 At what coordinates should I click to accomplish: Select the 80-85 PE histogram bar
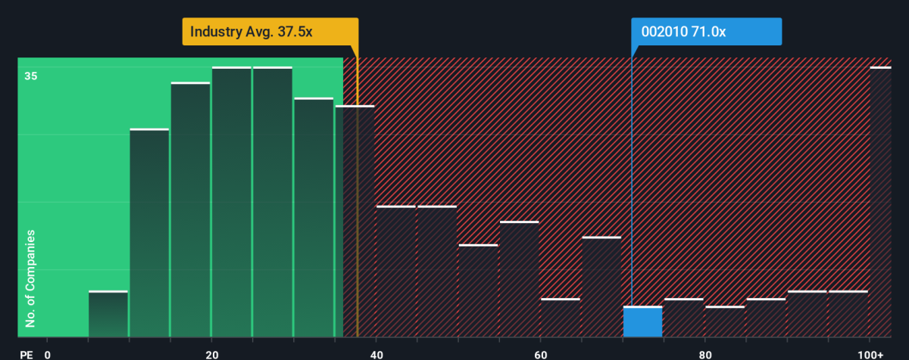[725, 321]
